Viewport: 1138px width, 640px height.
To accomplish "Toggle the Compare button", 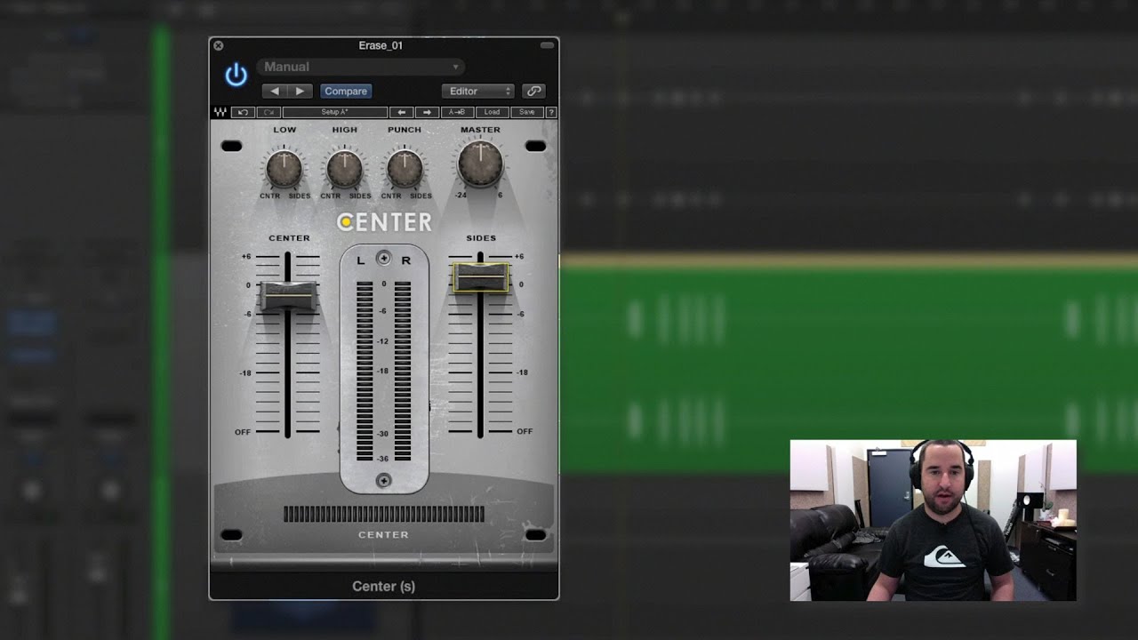I will [346, 91].
